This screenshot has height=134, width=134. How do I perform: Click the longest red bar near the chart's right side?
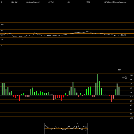(x=111, y=98)
